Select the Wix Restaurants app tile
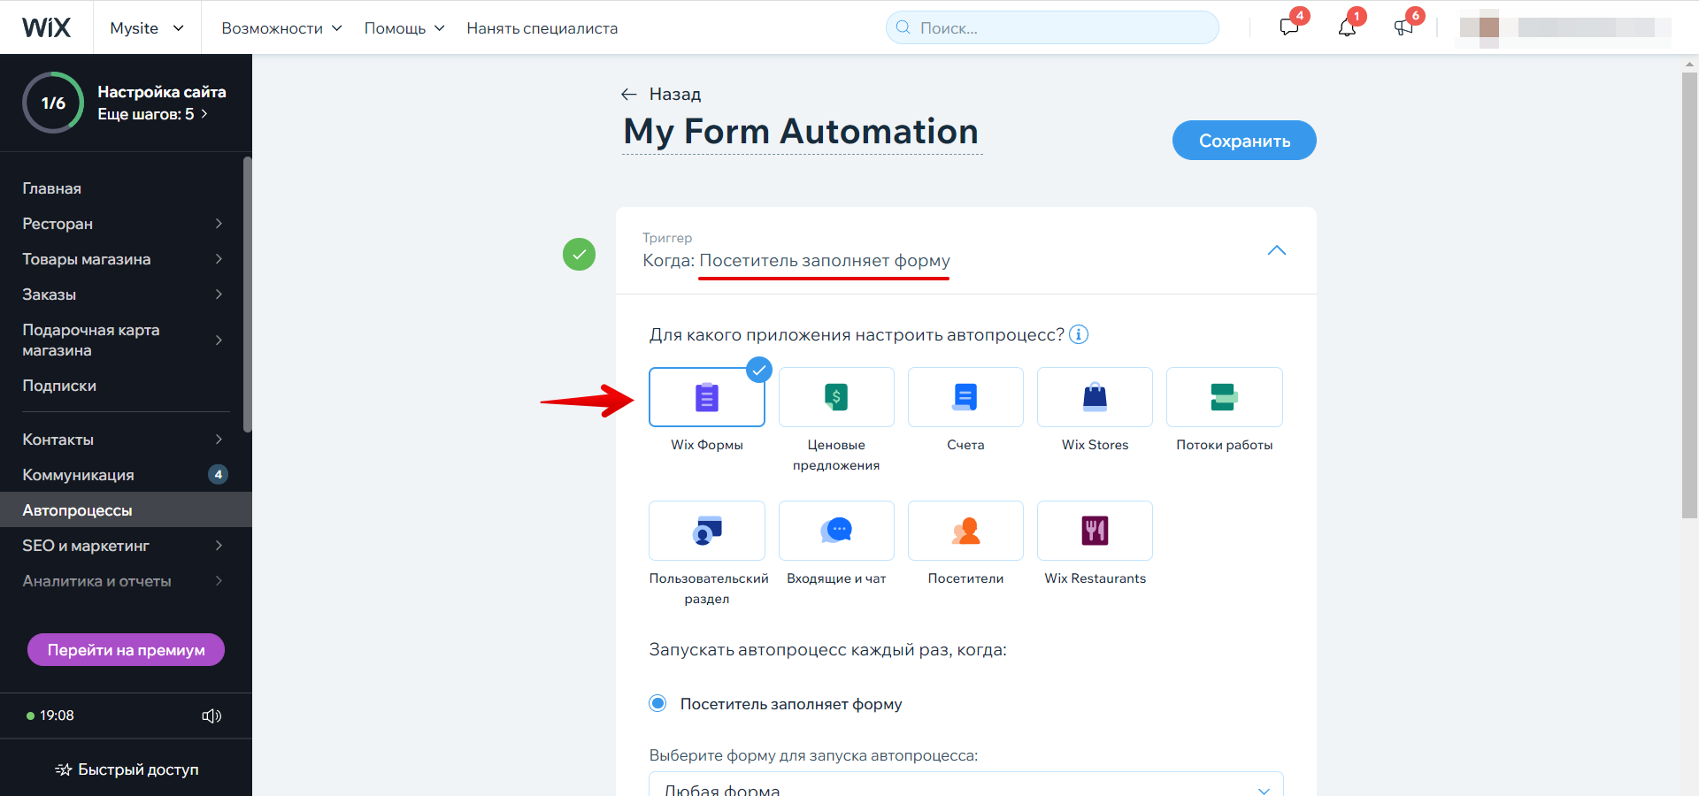This screenshot has width=1699, height=796. 1095,531
